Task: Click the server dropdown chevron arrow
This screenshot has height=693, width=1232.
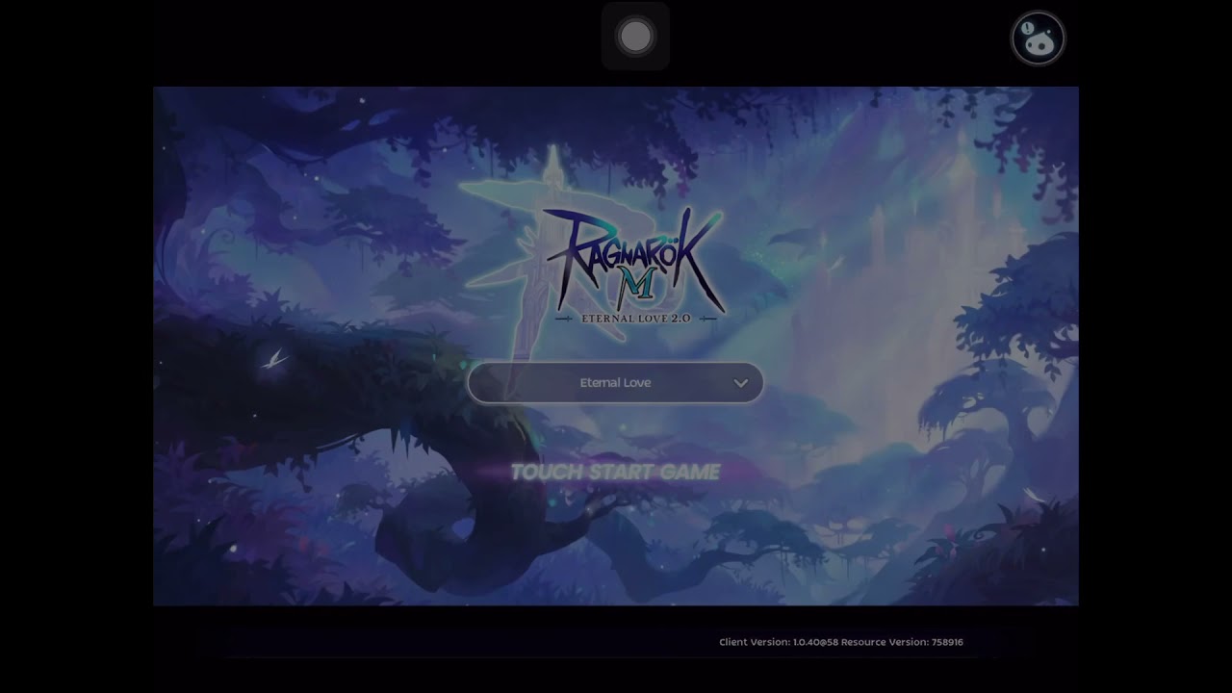Action: 740,383
